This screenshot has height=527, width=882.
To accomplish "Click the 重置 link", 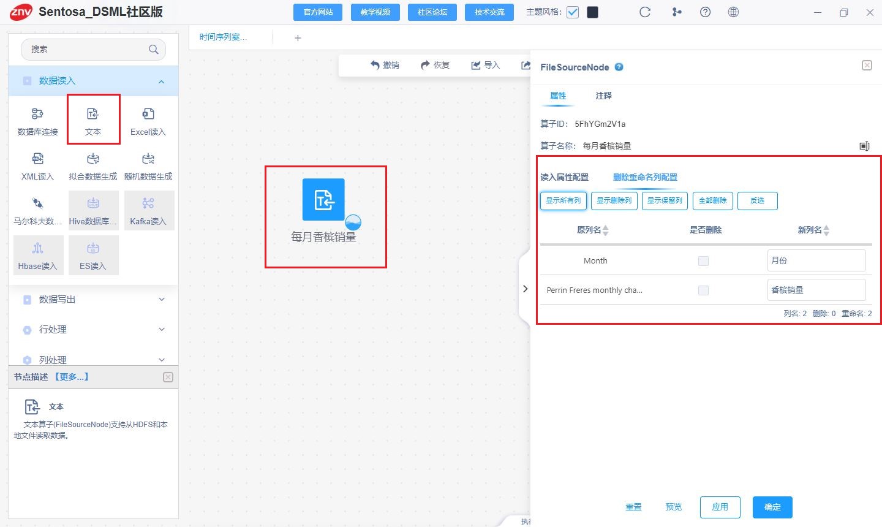I will pyautogui.click(x=633, y=507).
